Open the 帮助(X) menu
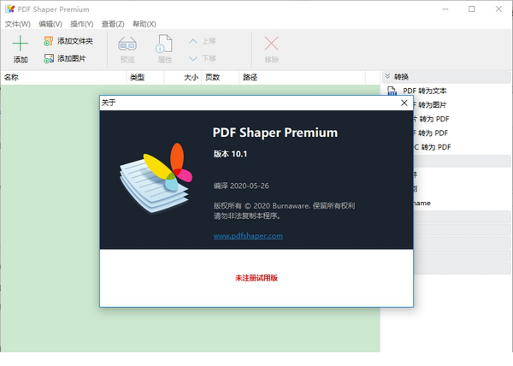Image resolution: width=513 pixels, height=366 pixels. [x=144, y=24]
